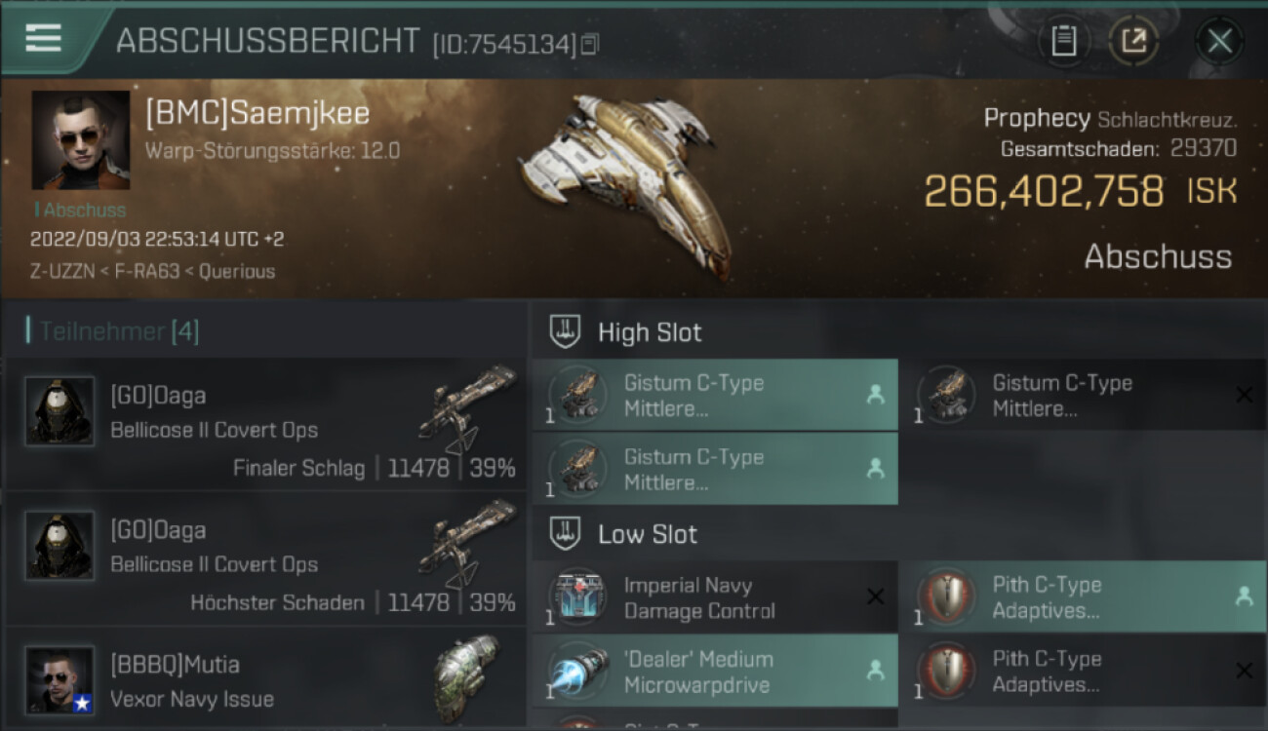Viewport: 1268px width, 731px height.
Task: Open Mutia's Vexor Navy Issue entry
Action: [265, 678]
